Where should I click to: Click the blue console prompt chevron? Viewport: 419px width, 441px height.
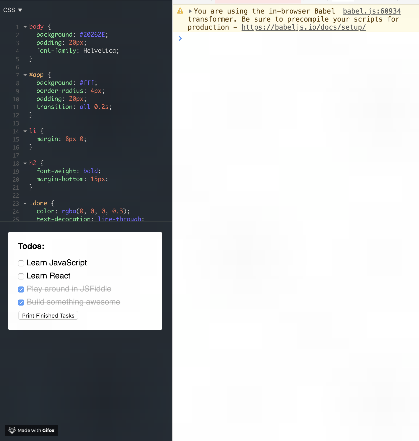[x=180, y=38]
